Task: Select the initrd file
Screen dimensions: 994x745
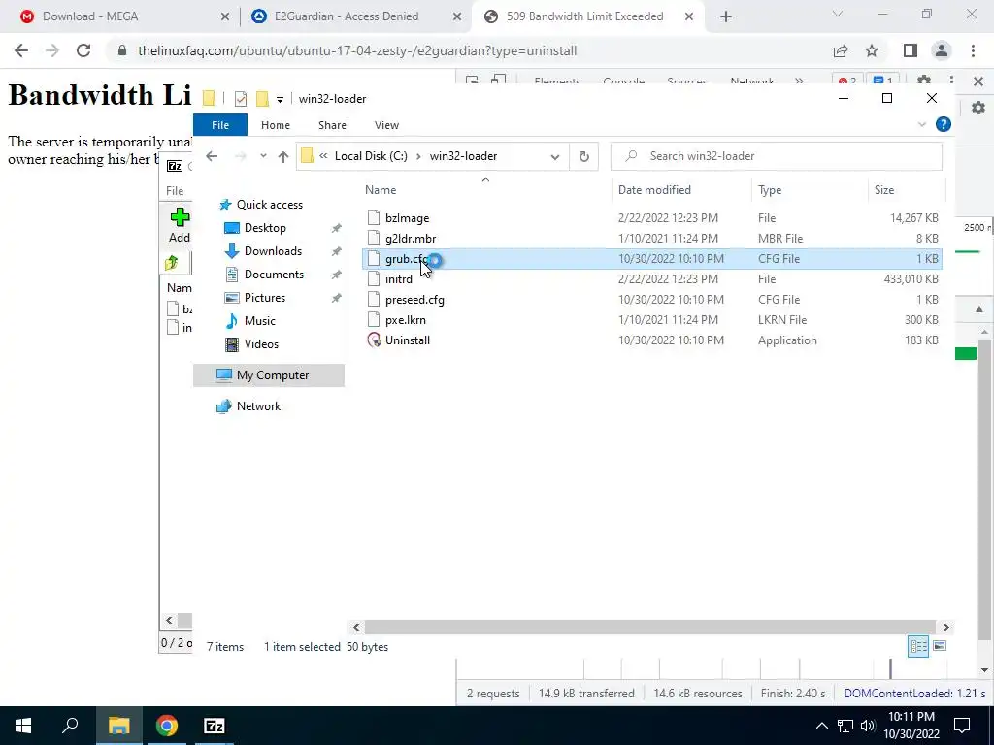Action: point(398,279)
